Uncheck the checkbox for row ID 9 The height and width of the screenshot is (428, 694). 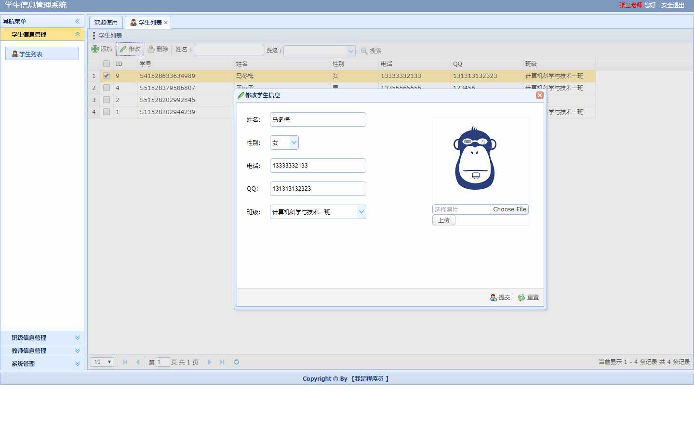point(107,76)
